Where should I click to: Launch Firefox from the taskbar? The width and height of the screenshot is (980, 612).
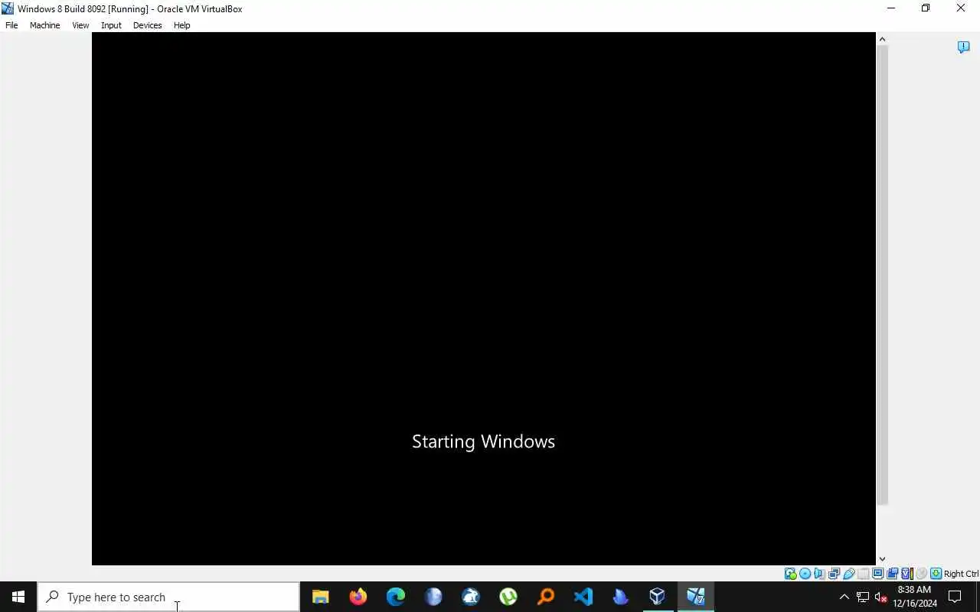pyautogui.click(x=358, y=597)
